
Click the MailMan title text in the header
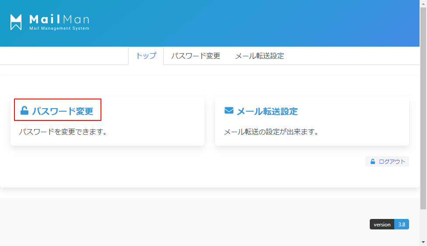(59, 19)
